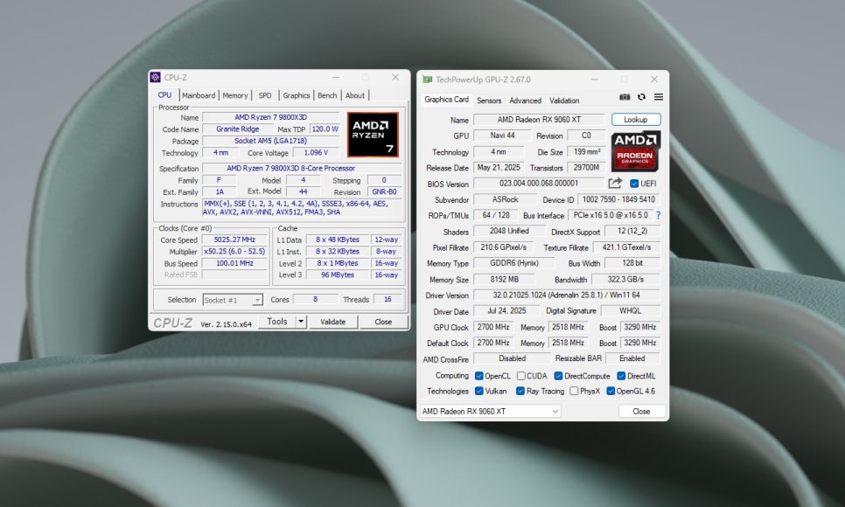Click the Validate button in CPU-Z
Image resolution: width=845 pixels, height=507 pixels.
[333, 322]
